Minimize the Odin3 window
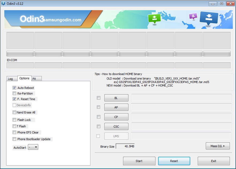This screenshot has width=236, height=169. click(x=213, y=4)
